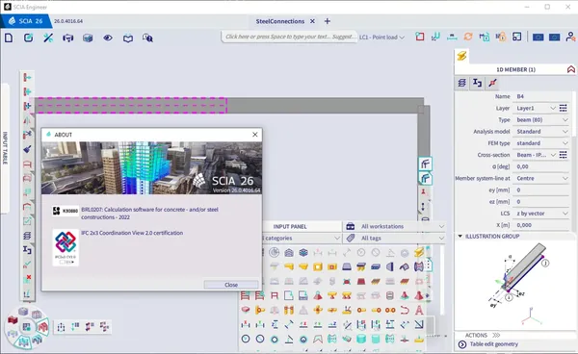Screen dimensions: 578x354
Task: Collapse the 1D MEMBER panel chevron
Action: 571,69
